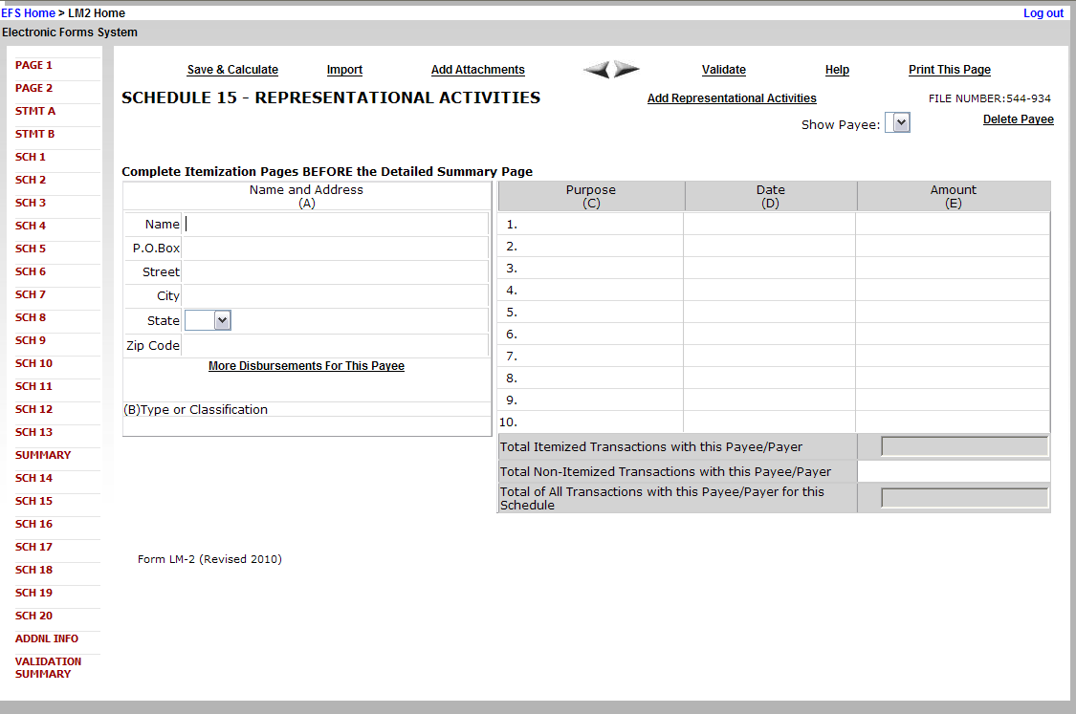Click the previous page left arrow icon
The height and width of the screenshot is (714, 1076).
point(597,70)
